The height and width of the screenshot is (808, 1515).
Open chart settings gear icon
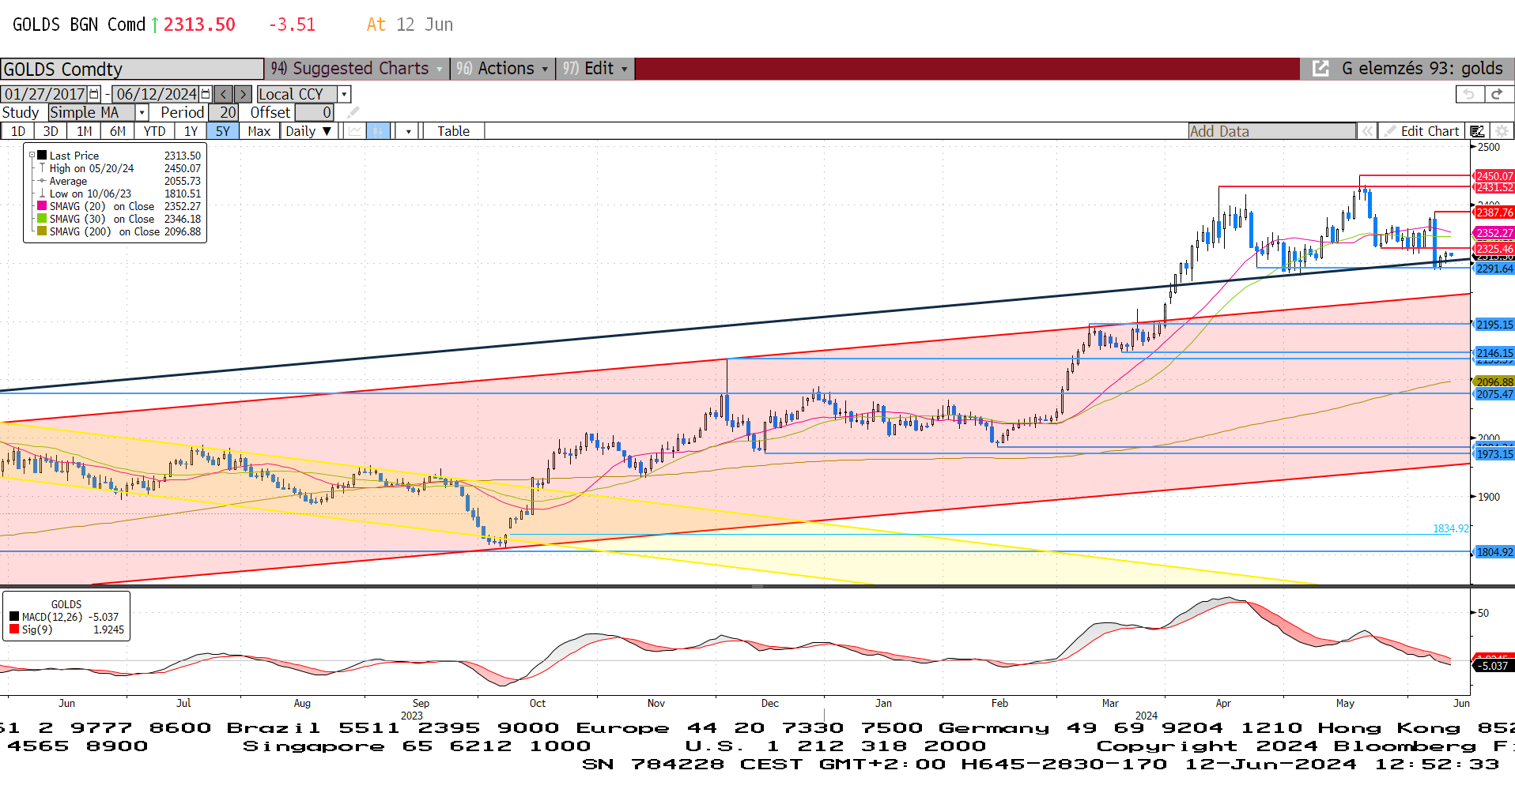tap(1502, 131)
